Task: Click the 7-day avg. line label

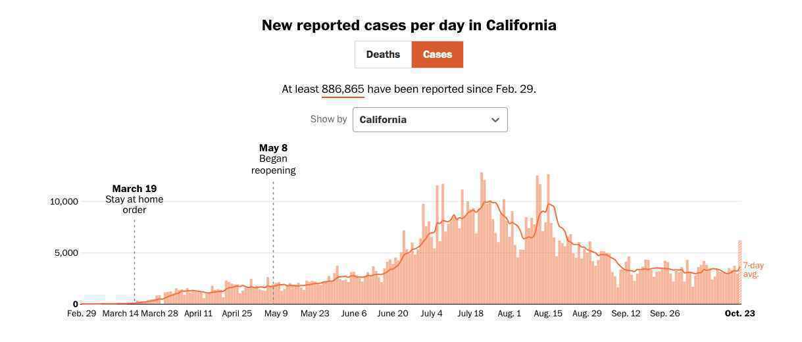Action: (753, 270)
